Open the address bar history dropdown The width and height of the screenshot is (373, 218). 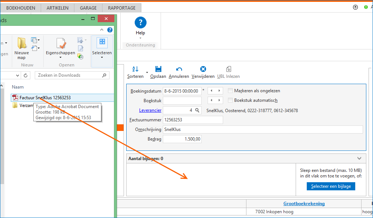pos(17,76)
